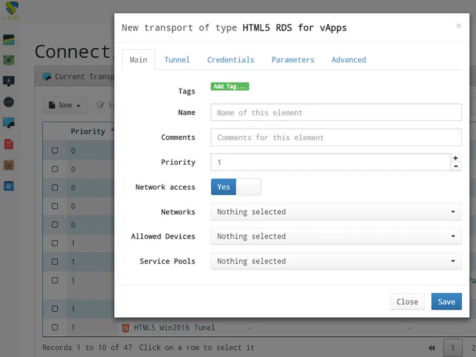The width and height of the screenshot is (476, 357).
Task: Click the Allowed Devices label
Action: point(163,236)
